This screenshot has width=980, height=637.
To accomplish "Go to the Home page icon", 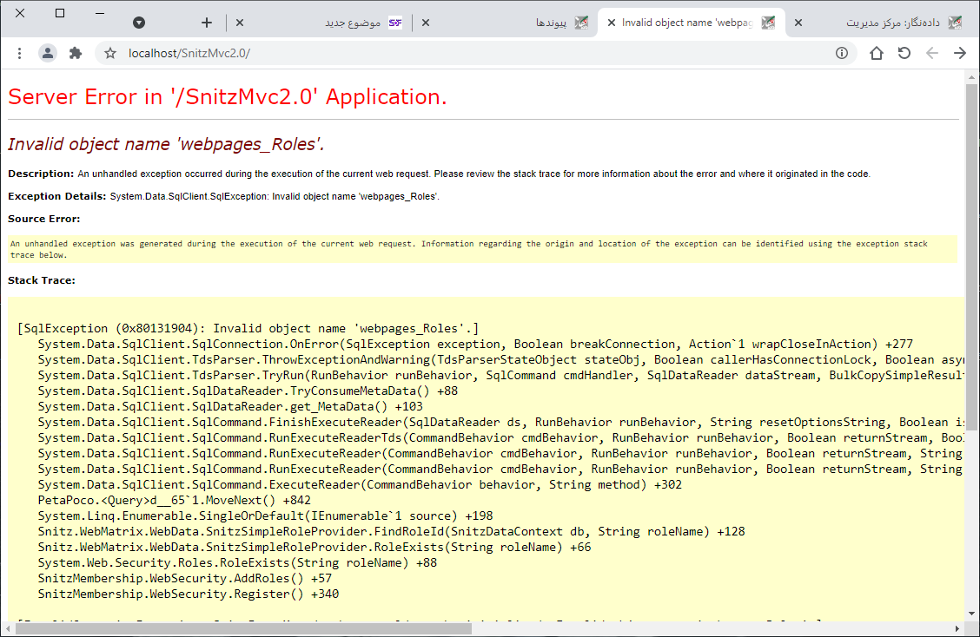I will coord(877,53).
